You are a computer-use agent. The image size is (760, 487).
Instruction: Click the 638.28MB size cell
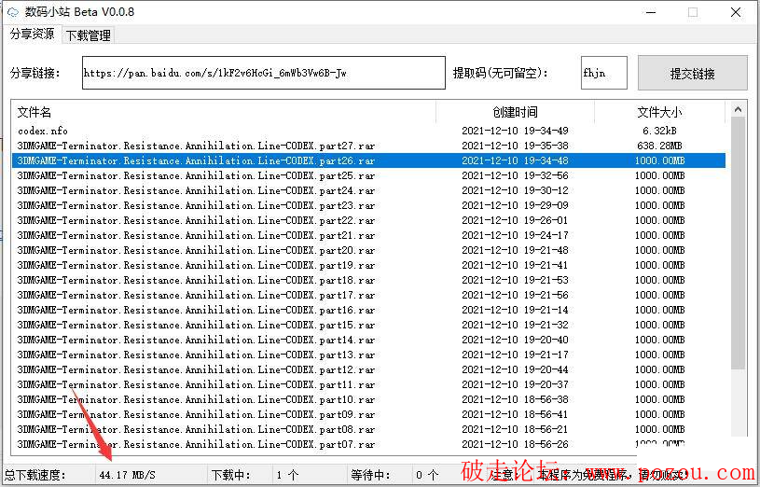click(659, 146)
